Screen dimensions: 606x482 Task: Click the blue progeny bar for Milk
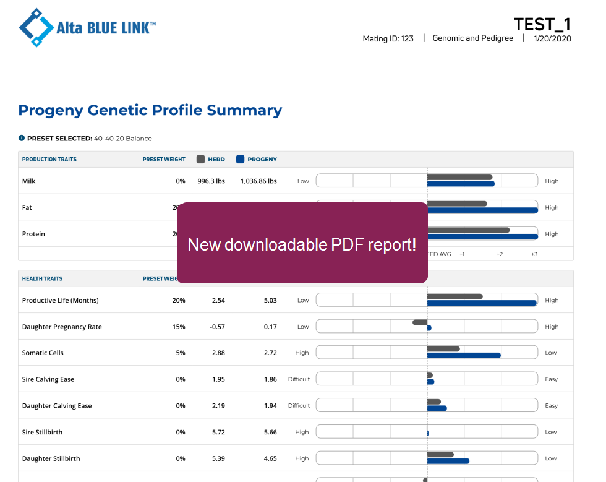(x=461, y=184)
